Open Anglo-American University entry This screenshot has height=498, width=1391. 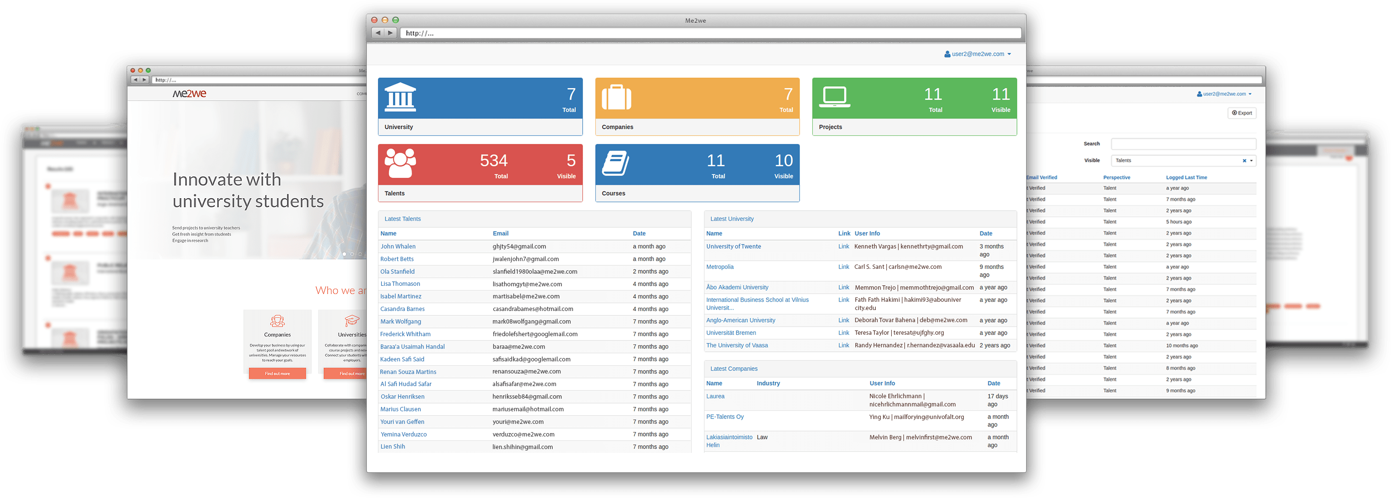pos(740,320)
